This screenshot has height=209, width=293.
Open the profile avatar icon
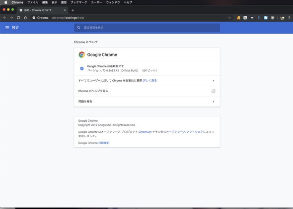[282, 18]
